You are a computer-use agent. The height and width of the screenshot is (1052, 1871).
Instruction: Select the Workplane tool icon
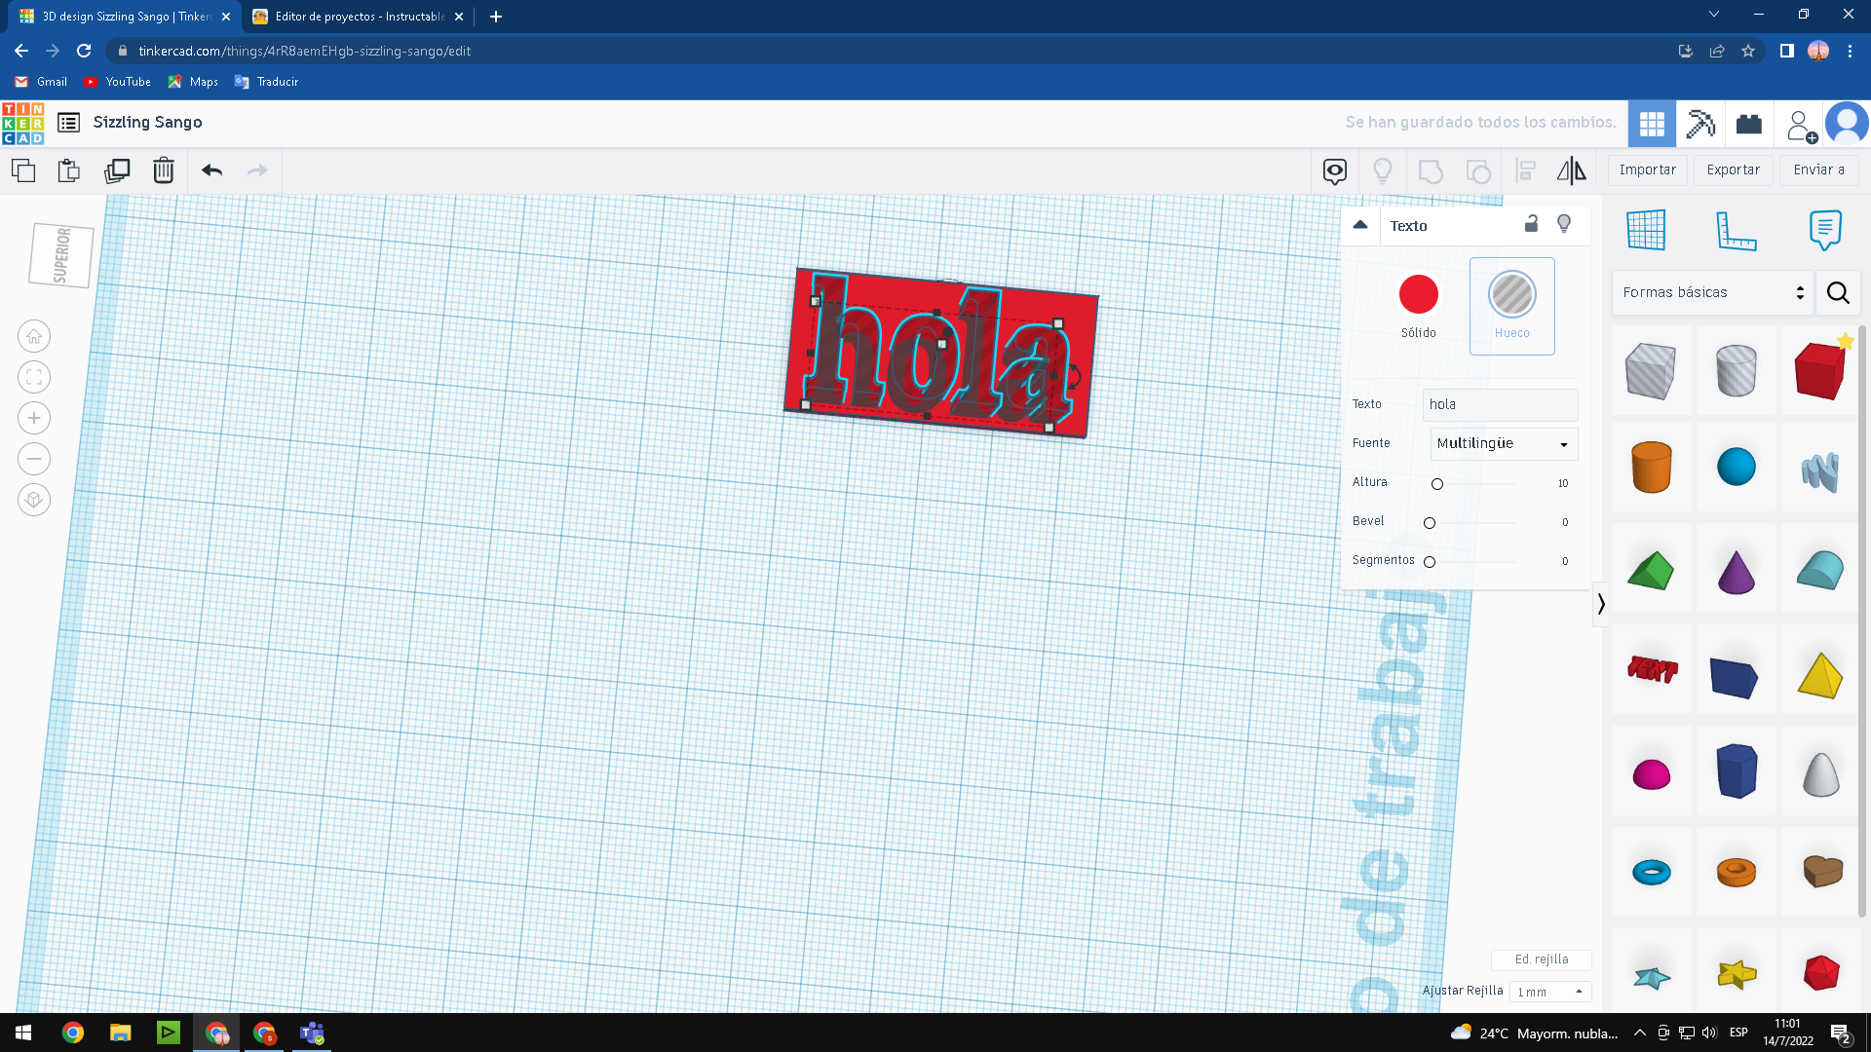click(x=1646, y=231)
